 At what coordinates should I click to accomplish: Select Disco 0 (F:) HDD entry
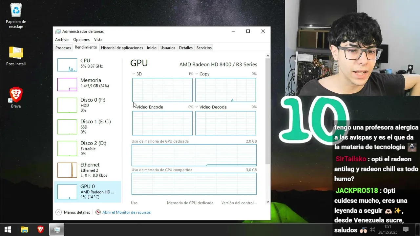click(x=88, y=105)
